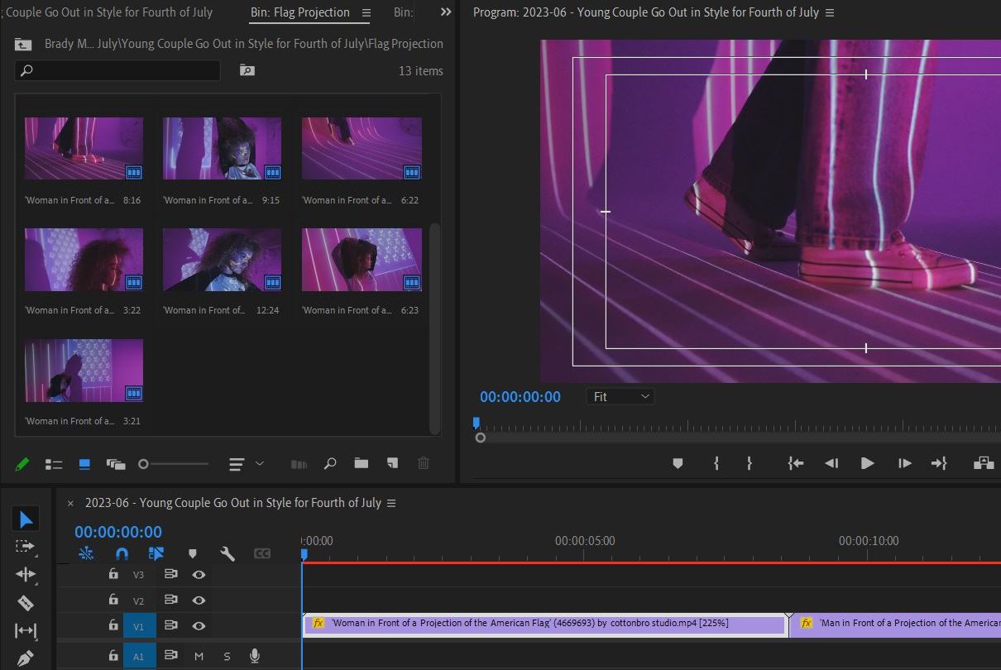Click Go to In point button
This screenshot has width=1001, height=670.
[796, 463]
